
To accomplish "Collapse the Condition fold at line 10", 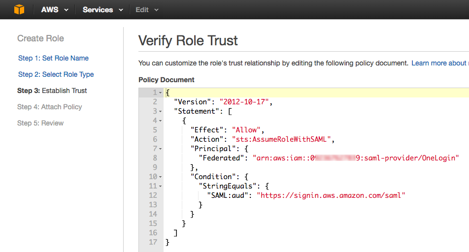I will 160,177.
